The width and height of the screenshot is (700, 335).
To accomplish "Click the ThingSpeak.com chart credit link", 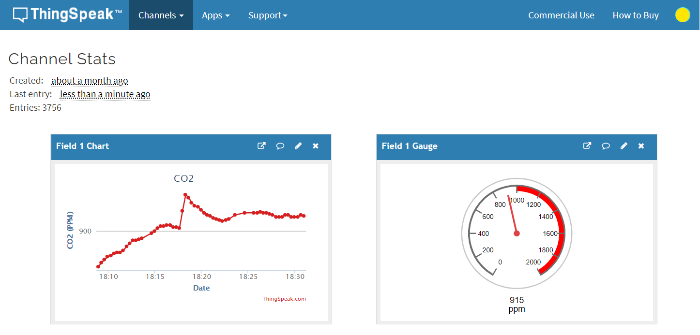I will click(x=284, y=299).
